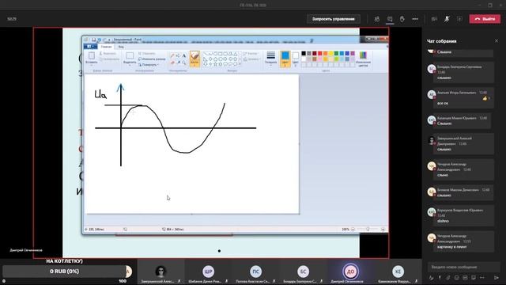This screenshot has width=506, height=285.
Task: Click Обрезать crop in Paint
Action: (147, 53)
